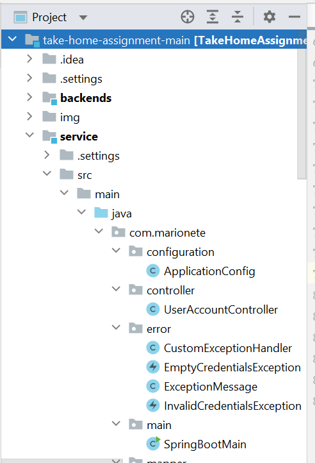Select the UserAccountController file
315x463 pixels.
(221, 310)
